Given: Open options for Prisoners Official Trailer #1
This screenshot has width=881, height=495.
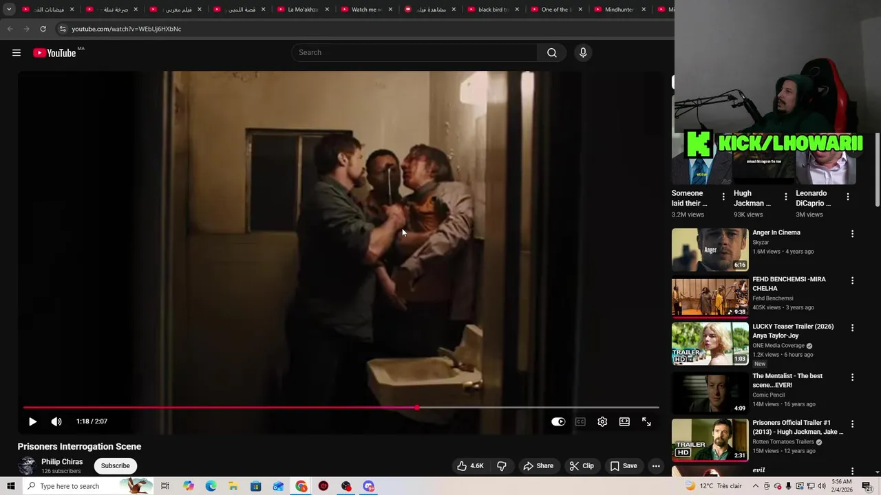Looking at the screenshot, I should (852, 424).
